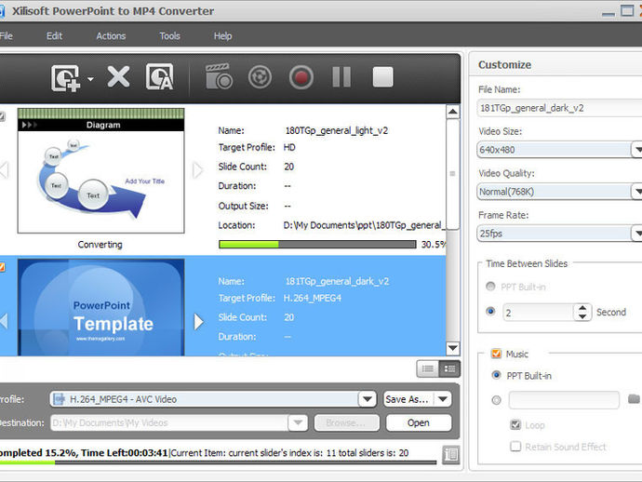Open the H.264_MPEG4 profile dropdown
This screenshot has height=482, width=642.
(x=368, y=399)
